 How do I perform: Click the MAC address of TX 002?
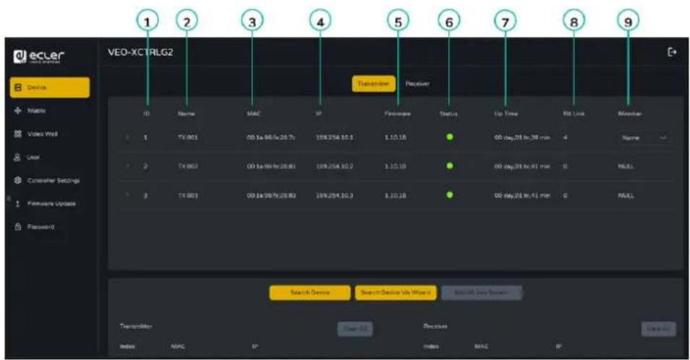(271, 166)
